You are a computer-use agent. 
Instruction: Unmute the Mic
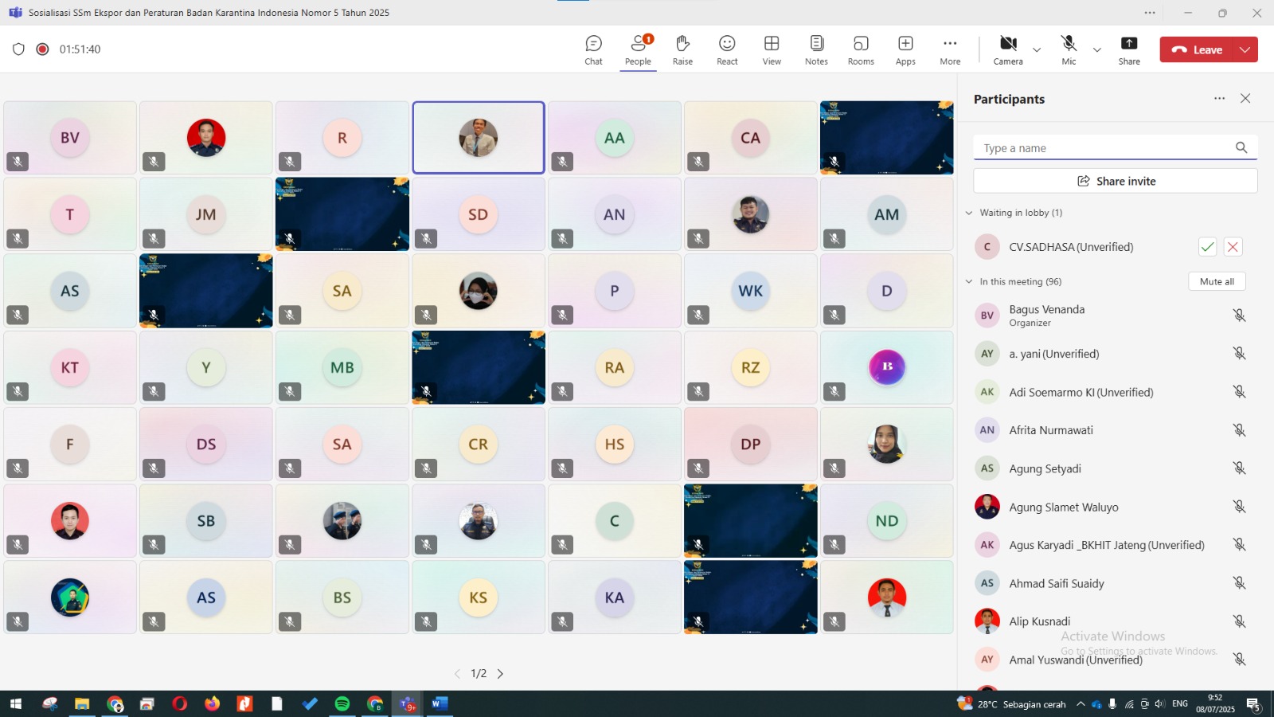[x=1069, y=49]
